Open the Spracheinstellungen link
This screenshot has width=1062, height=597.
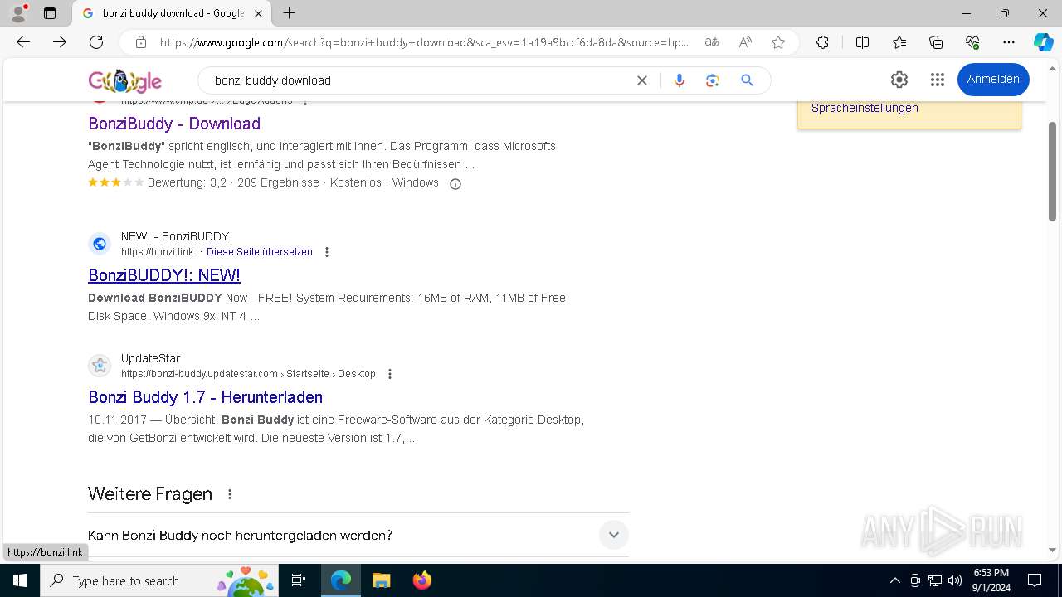865,108
